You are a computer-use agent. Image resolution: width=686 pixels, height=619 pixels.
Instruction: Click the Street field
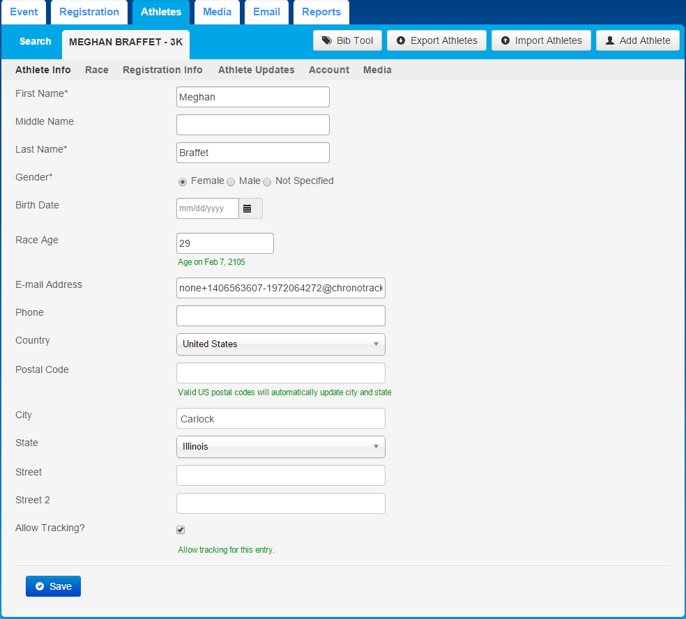click(281, 475)
